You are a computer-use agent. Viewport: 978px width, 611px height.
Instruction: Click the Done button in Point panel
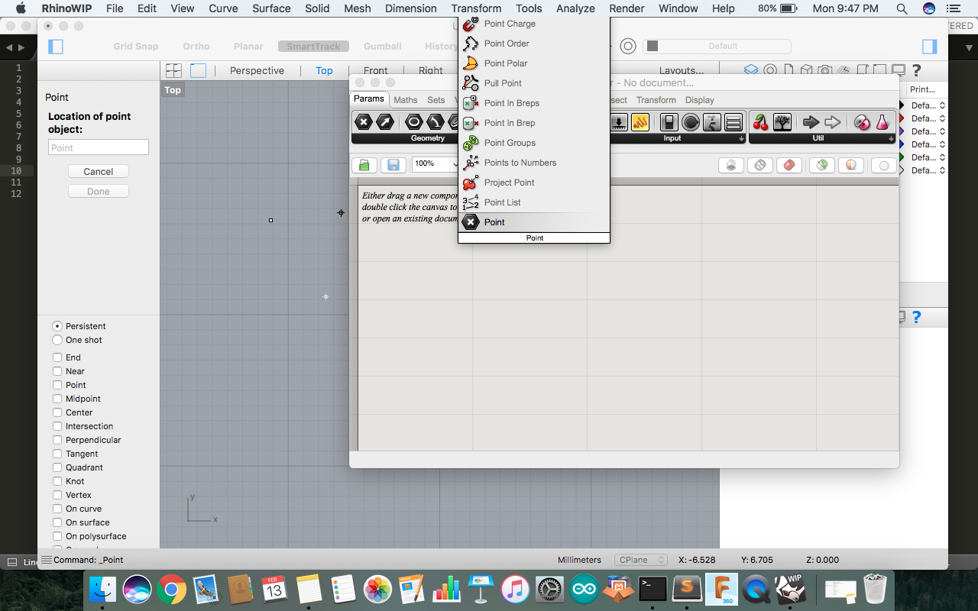[x=99, y=191]
